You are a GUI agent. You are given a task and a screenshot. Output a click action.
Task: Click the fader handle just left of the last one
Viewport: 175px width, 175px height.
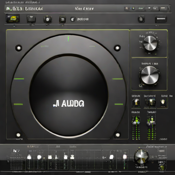111,157
